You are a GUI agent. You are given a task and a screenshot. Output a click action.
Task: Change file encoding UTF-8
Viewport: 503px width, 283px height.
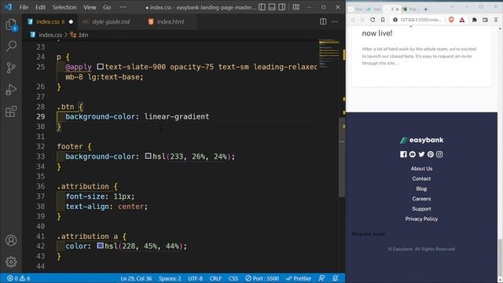coord(196,278)
